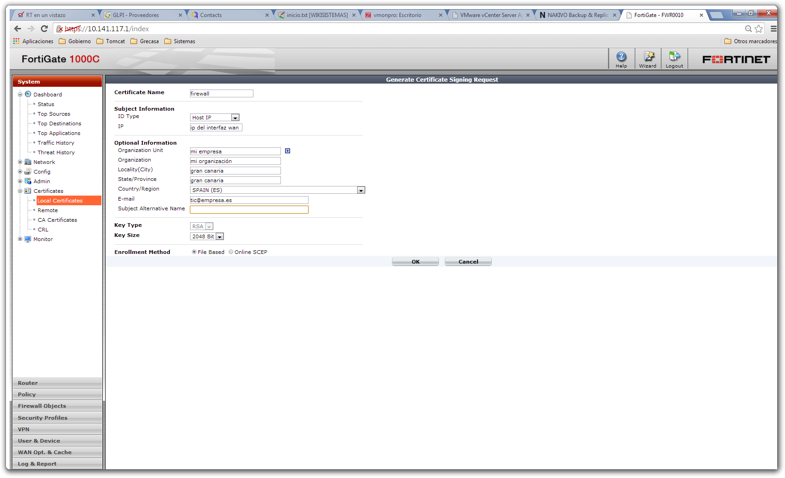Image resolution: width=785 pixels, height=478 pixels.
Task: Select CA Certificates in the tree
Action: point(57,220)
